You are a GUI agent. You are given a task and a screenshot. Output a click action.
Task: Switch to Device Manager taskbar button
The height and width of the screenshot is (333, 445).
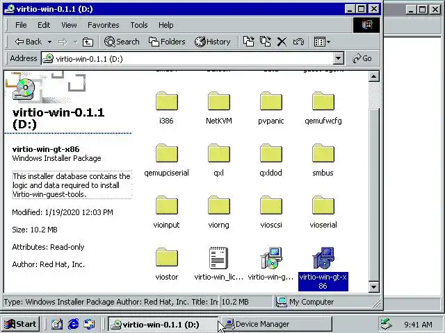pos(276,324)
